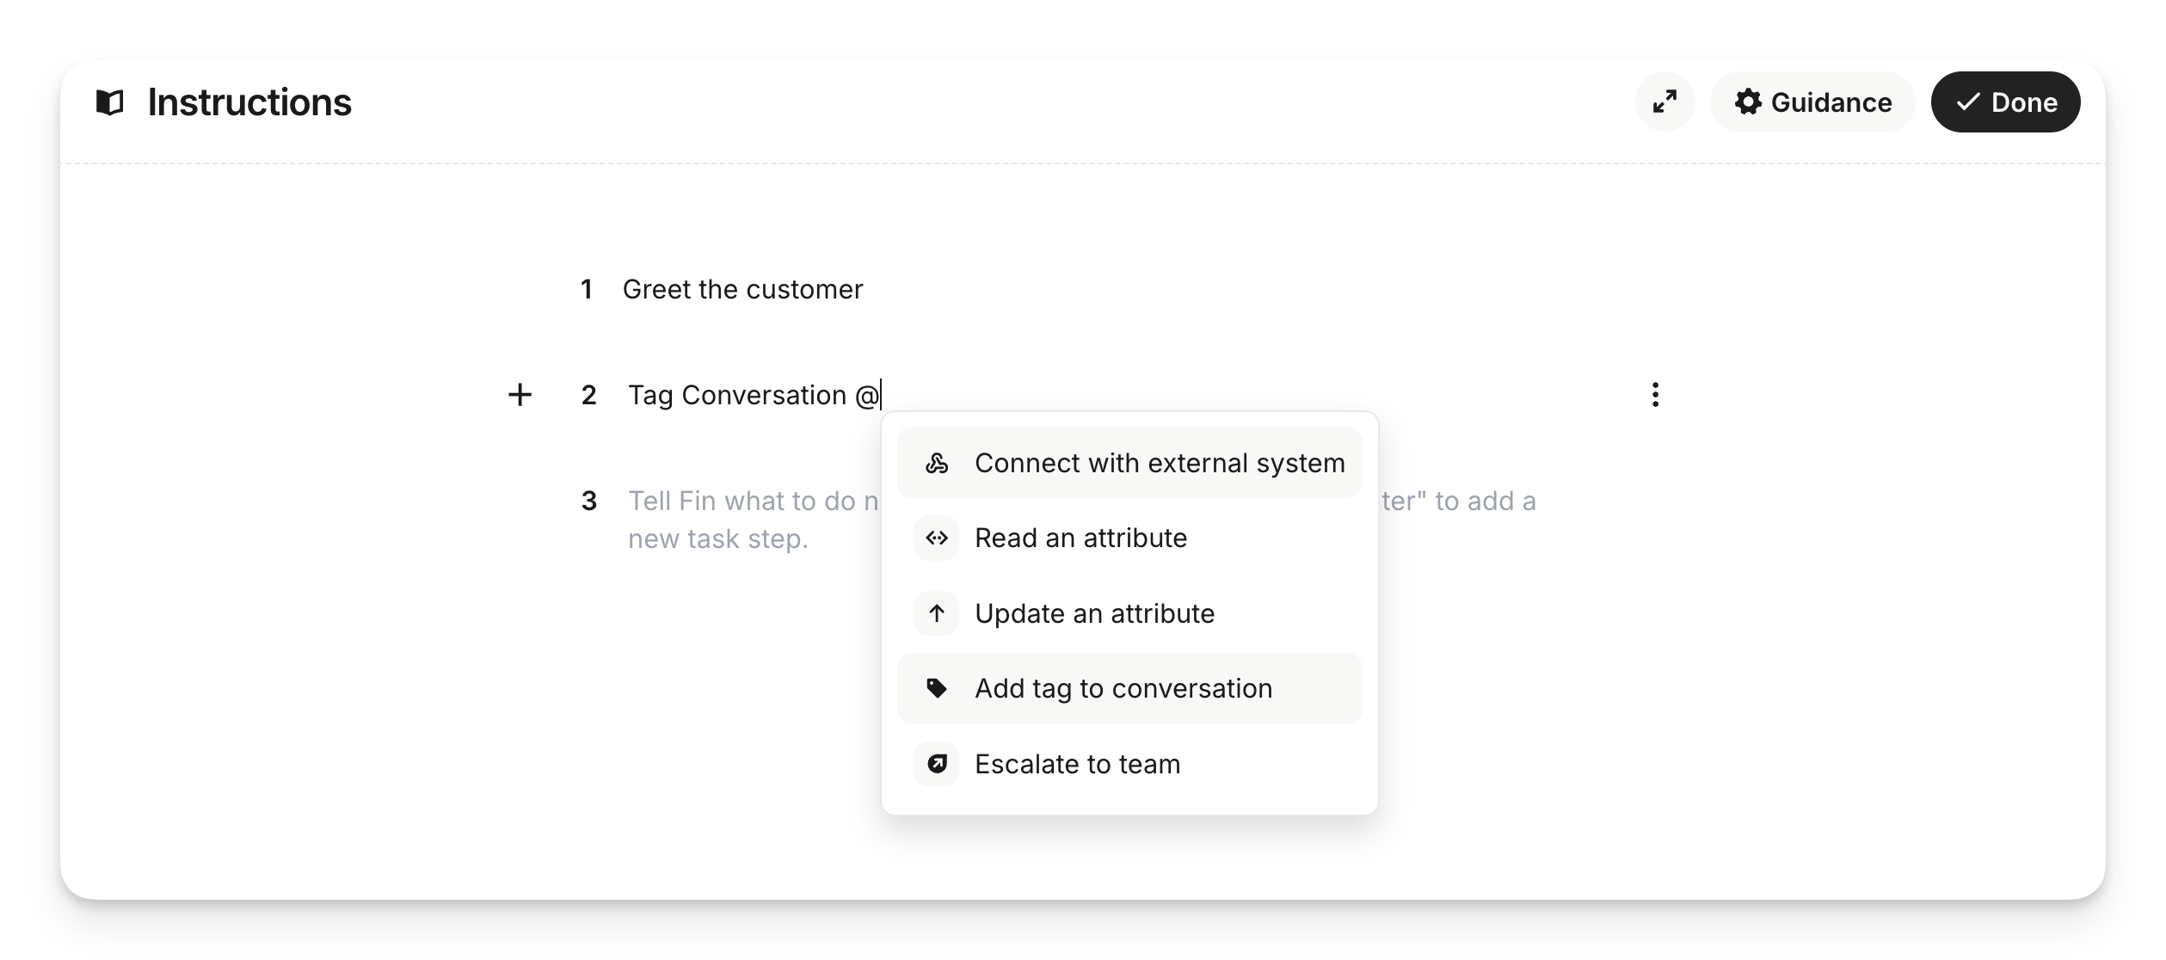
Task: Select the "Update an attribute" entry
Action: (1094, 613)
